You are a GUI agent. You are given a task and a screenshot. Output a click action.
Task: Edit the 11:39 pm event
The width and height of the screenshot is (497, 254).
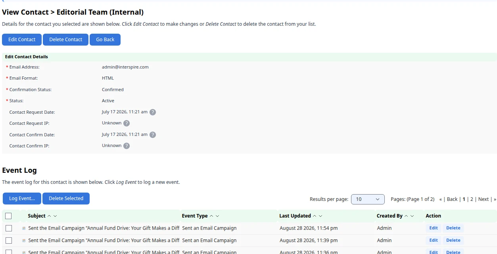[434, 241]
